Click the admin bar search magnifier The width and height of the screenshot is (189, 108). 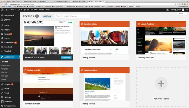(187, 10)
